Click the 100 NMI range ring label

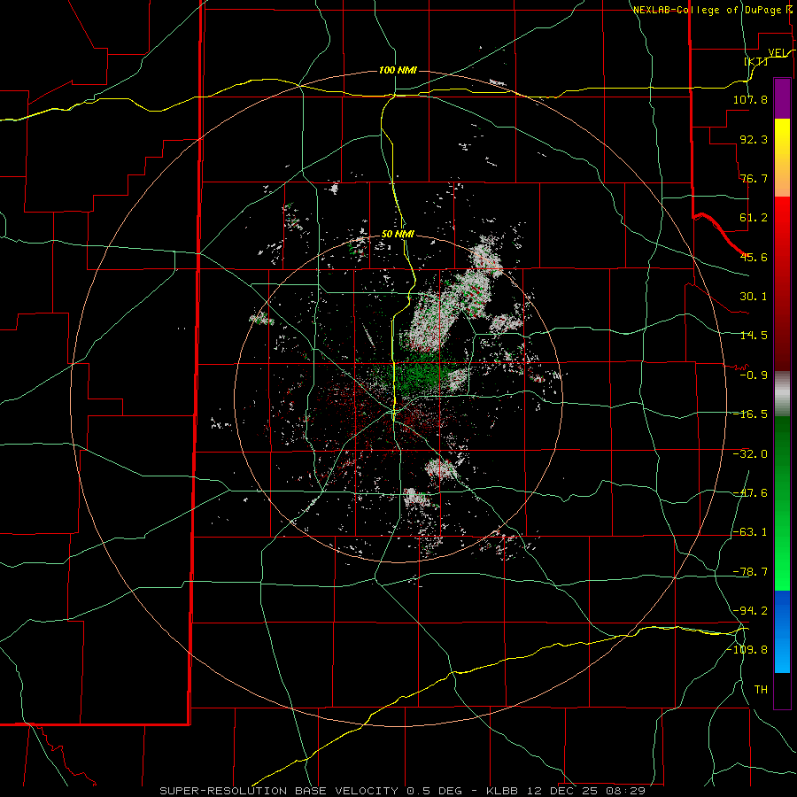point(398,70)
